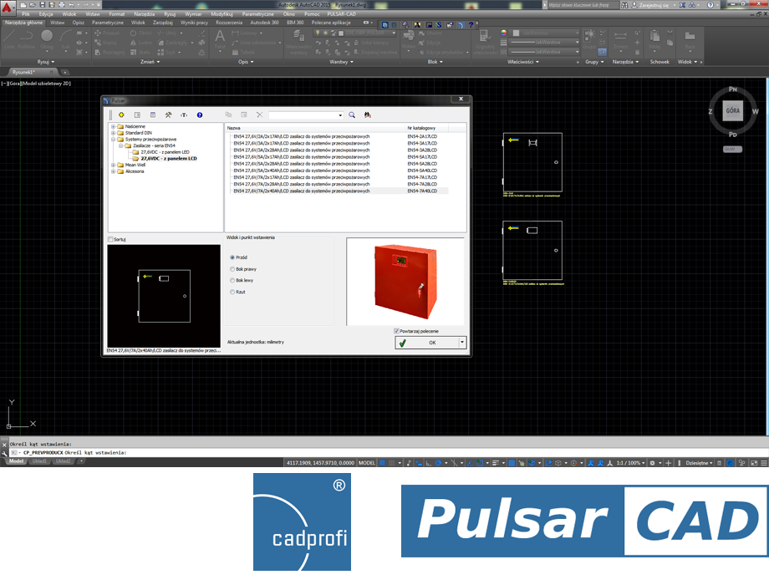The image size is (769, 585).
Task: Select the Bok prawy view radio button
Action: (x=232, y=269)
